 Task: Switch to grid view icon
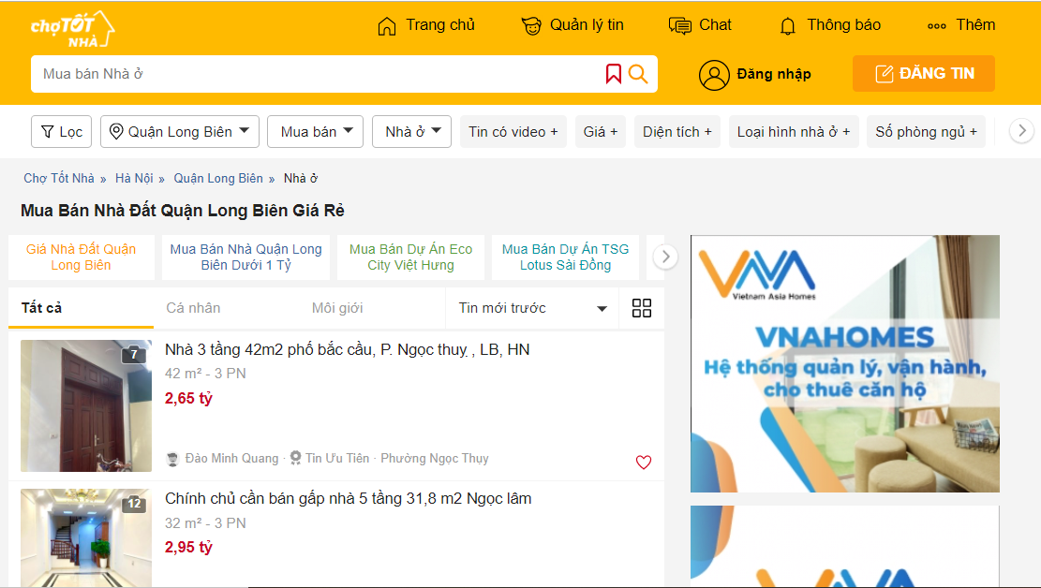tap(641, 308)
